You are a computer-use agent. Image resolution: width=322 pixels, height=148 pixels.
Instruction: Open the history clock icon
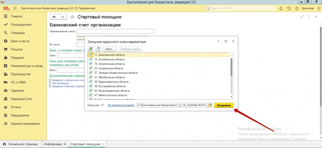[x=289, y=8]
